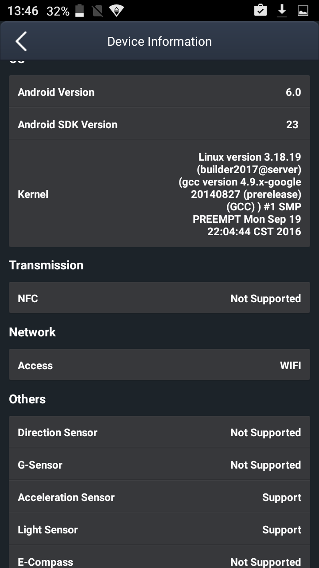This screenshot has height=568, width=319.
Task: Tap the Light Sensor row
Action: pos(159,529)
